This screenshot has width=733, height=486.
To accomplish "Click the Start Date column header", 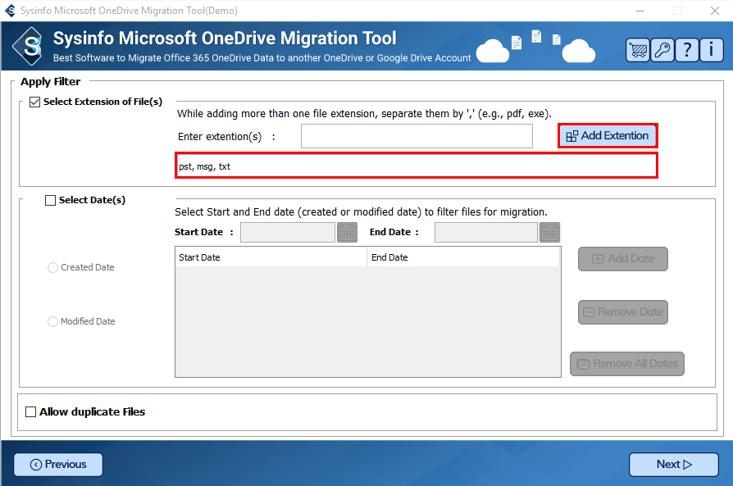I will pos(271,257).
